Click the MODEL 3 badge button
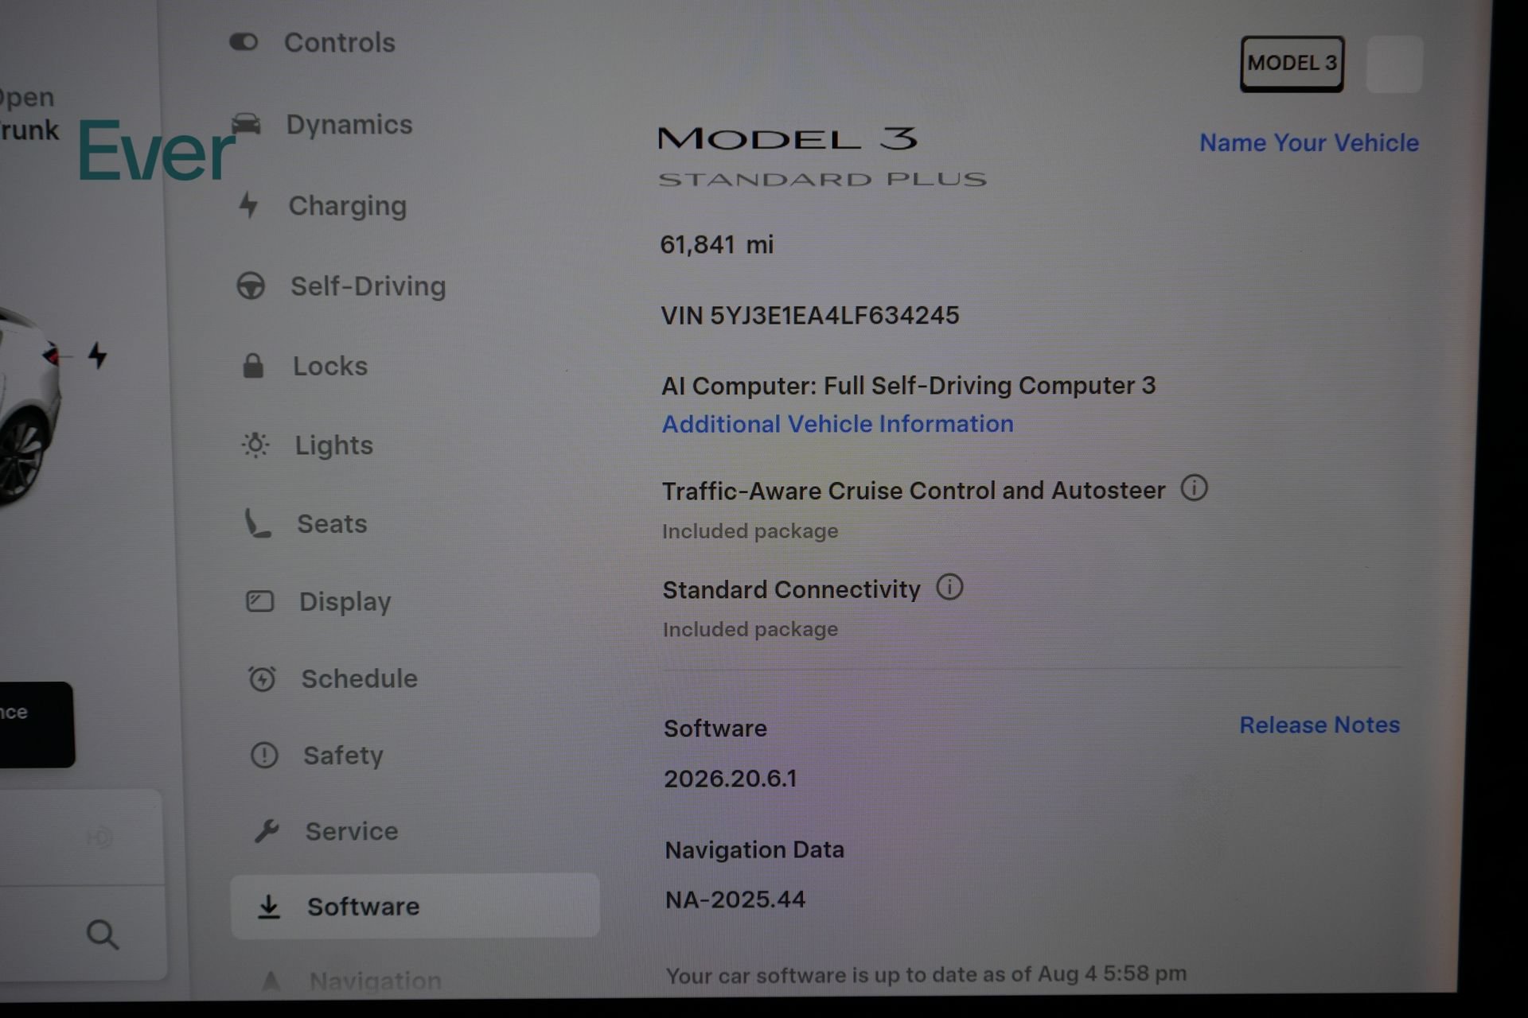The height and width of the screenshot is (1018, 1528). point(1292,64)
